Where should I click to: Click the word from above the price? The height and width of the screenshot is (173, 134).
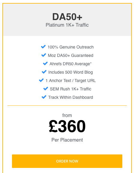click(67, 116)
